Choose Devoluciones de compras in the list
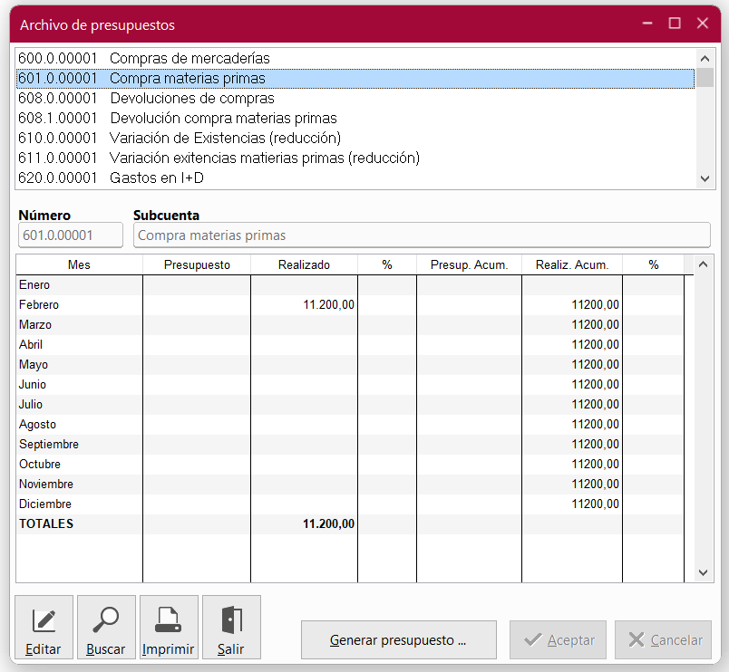The width and height of the screenshot is (729, 672). coord(191,98)
